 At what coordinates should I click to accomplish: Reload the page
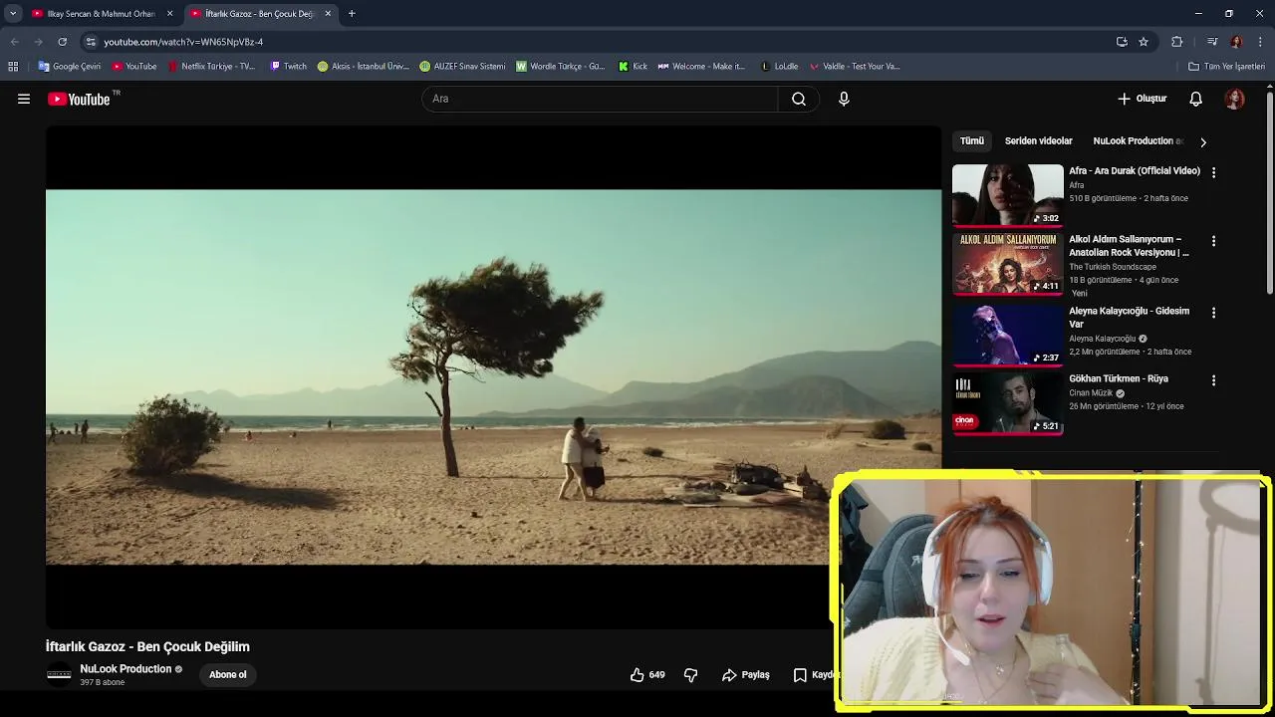pos(62,42)
